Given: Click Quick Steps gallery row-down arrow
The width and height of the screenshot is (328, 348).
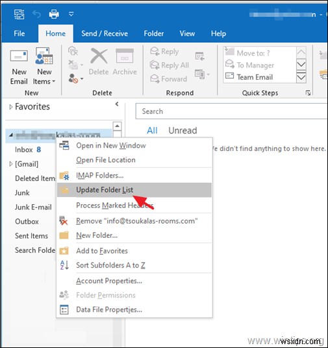Looking at the screenshot, I should [301, 64].
